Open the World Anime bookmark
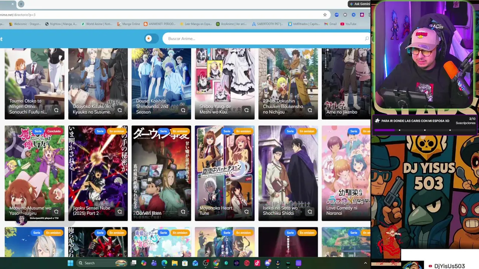This screenshot has width=479, height=269. click(96, 24)
